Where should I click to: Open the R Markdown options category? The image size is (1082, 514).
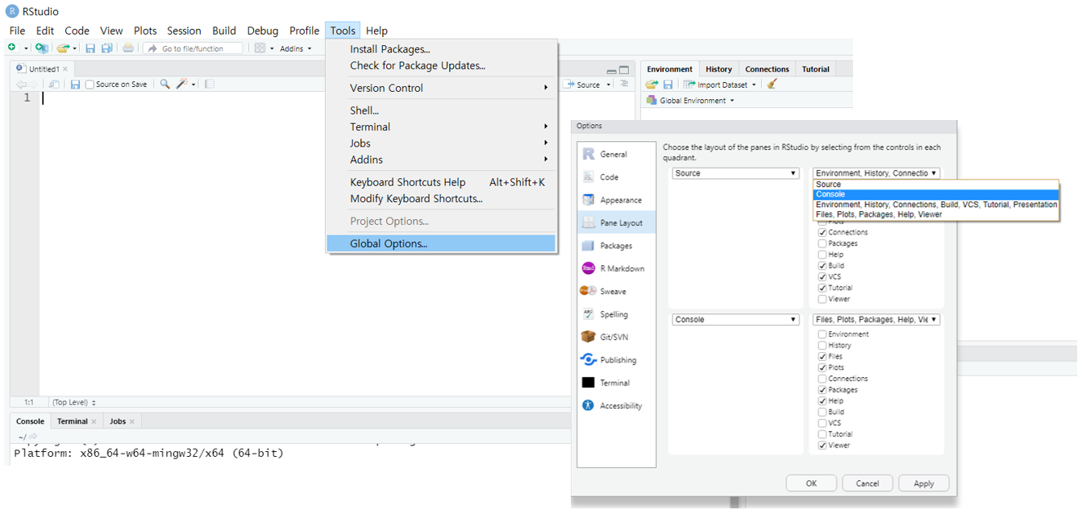click(617, 268)
